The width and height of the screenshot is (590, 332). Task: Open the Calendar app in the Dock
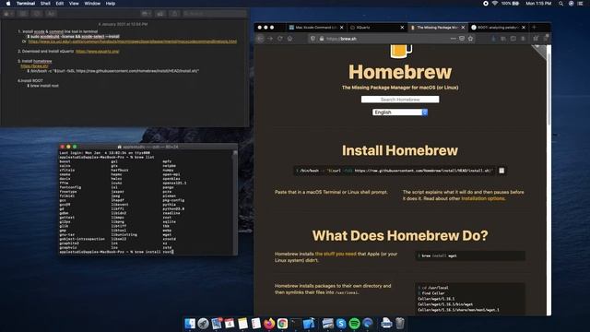pyautogui.click(x=230, y=324)
